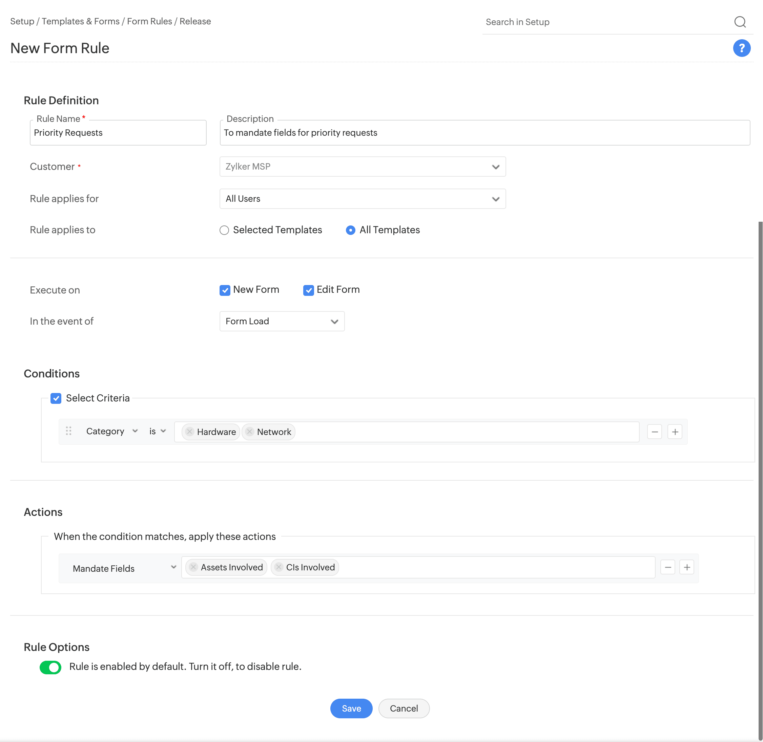The width and height of the screenshot is (763, 742).
Task: Delete the Category criteria row with minus
Action: (654, 432)
